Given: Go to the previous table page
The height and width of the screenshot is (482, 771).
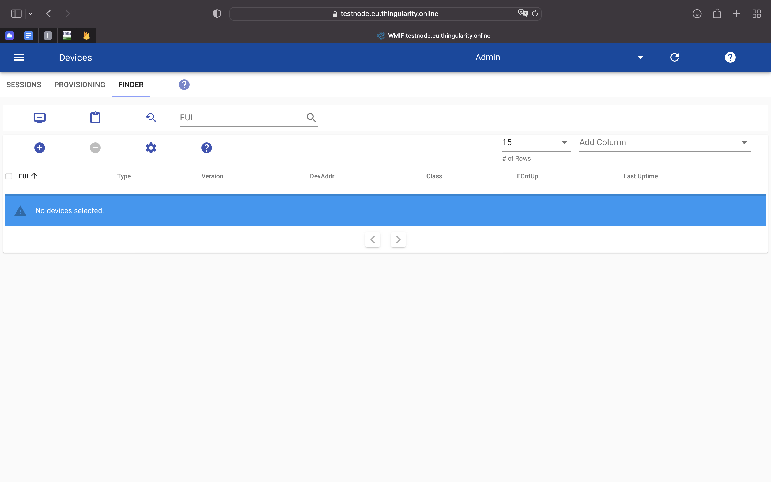Looking at the screenshot, I should coord(372,240).
